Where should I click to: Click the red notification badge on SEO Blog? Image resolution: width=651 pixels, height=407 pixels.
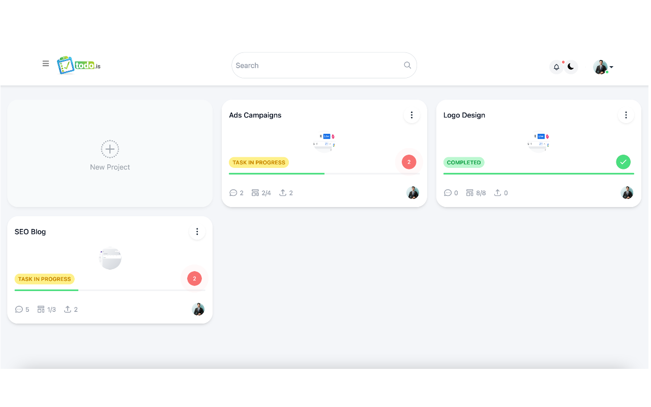click(194, 278)
